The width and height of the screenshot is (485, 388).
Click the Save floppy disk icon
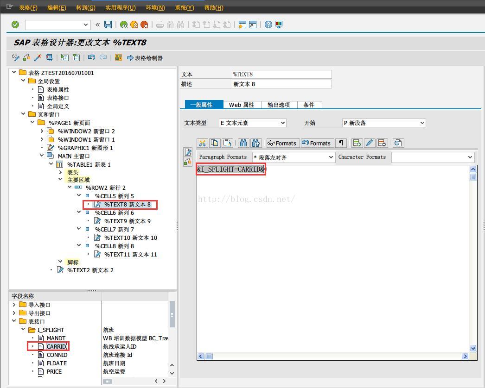pos(108,25)
